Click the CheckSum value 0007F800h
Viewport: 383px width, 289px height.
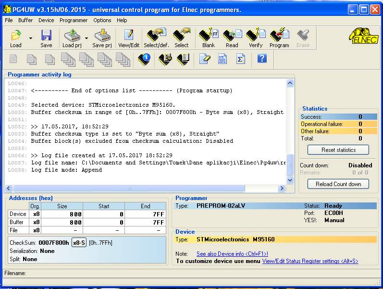[x=54, y=243]
